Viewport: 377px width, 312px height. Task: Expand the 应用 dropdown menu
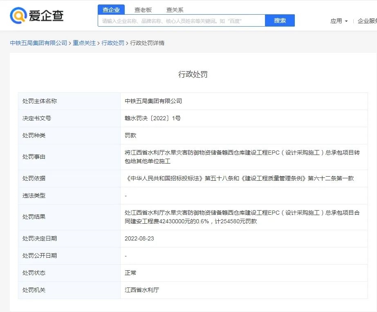(x=339, y=21)
